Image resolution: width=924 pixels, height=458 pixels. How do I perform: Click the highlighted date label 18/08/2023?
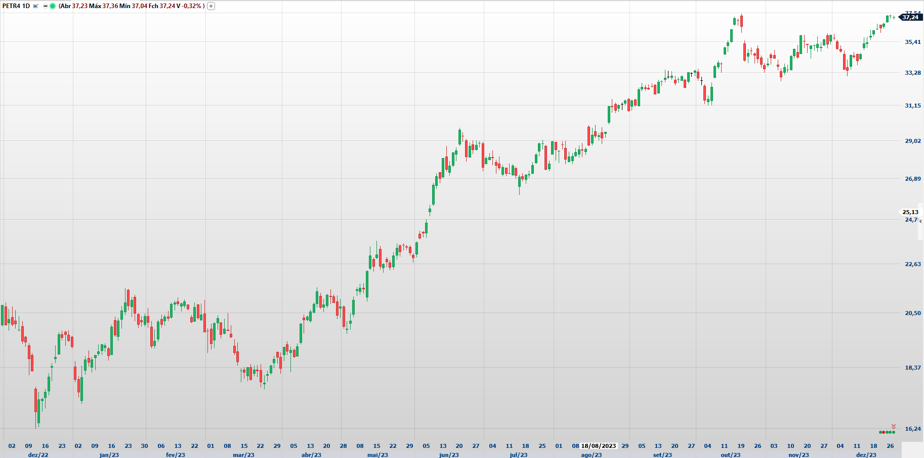coord(598,446)
